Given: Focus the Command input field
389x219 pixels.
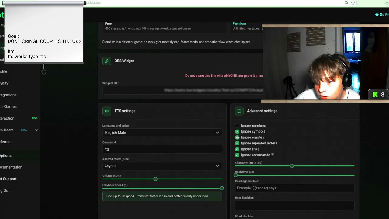Looking at the screenshot, I should [162, 149].
